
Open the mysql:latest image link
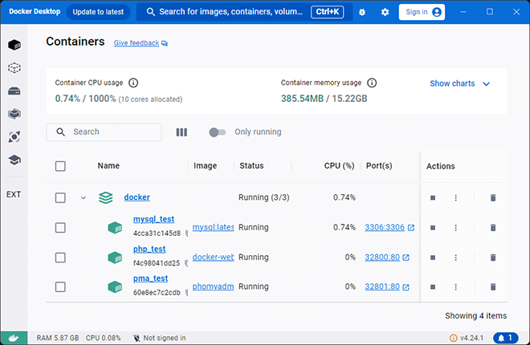[x=213, y=227]
